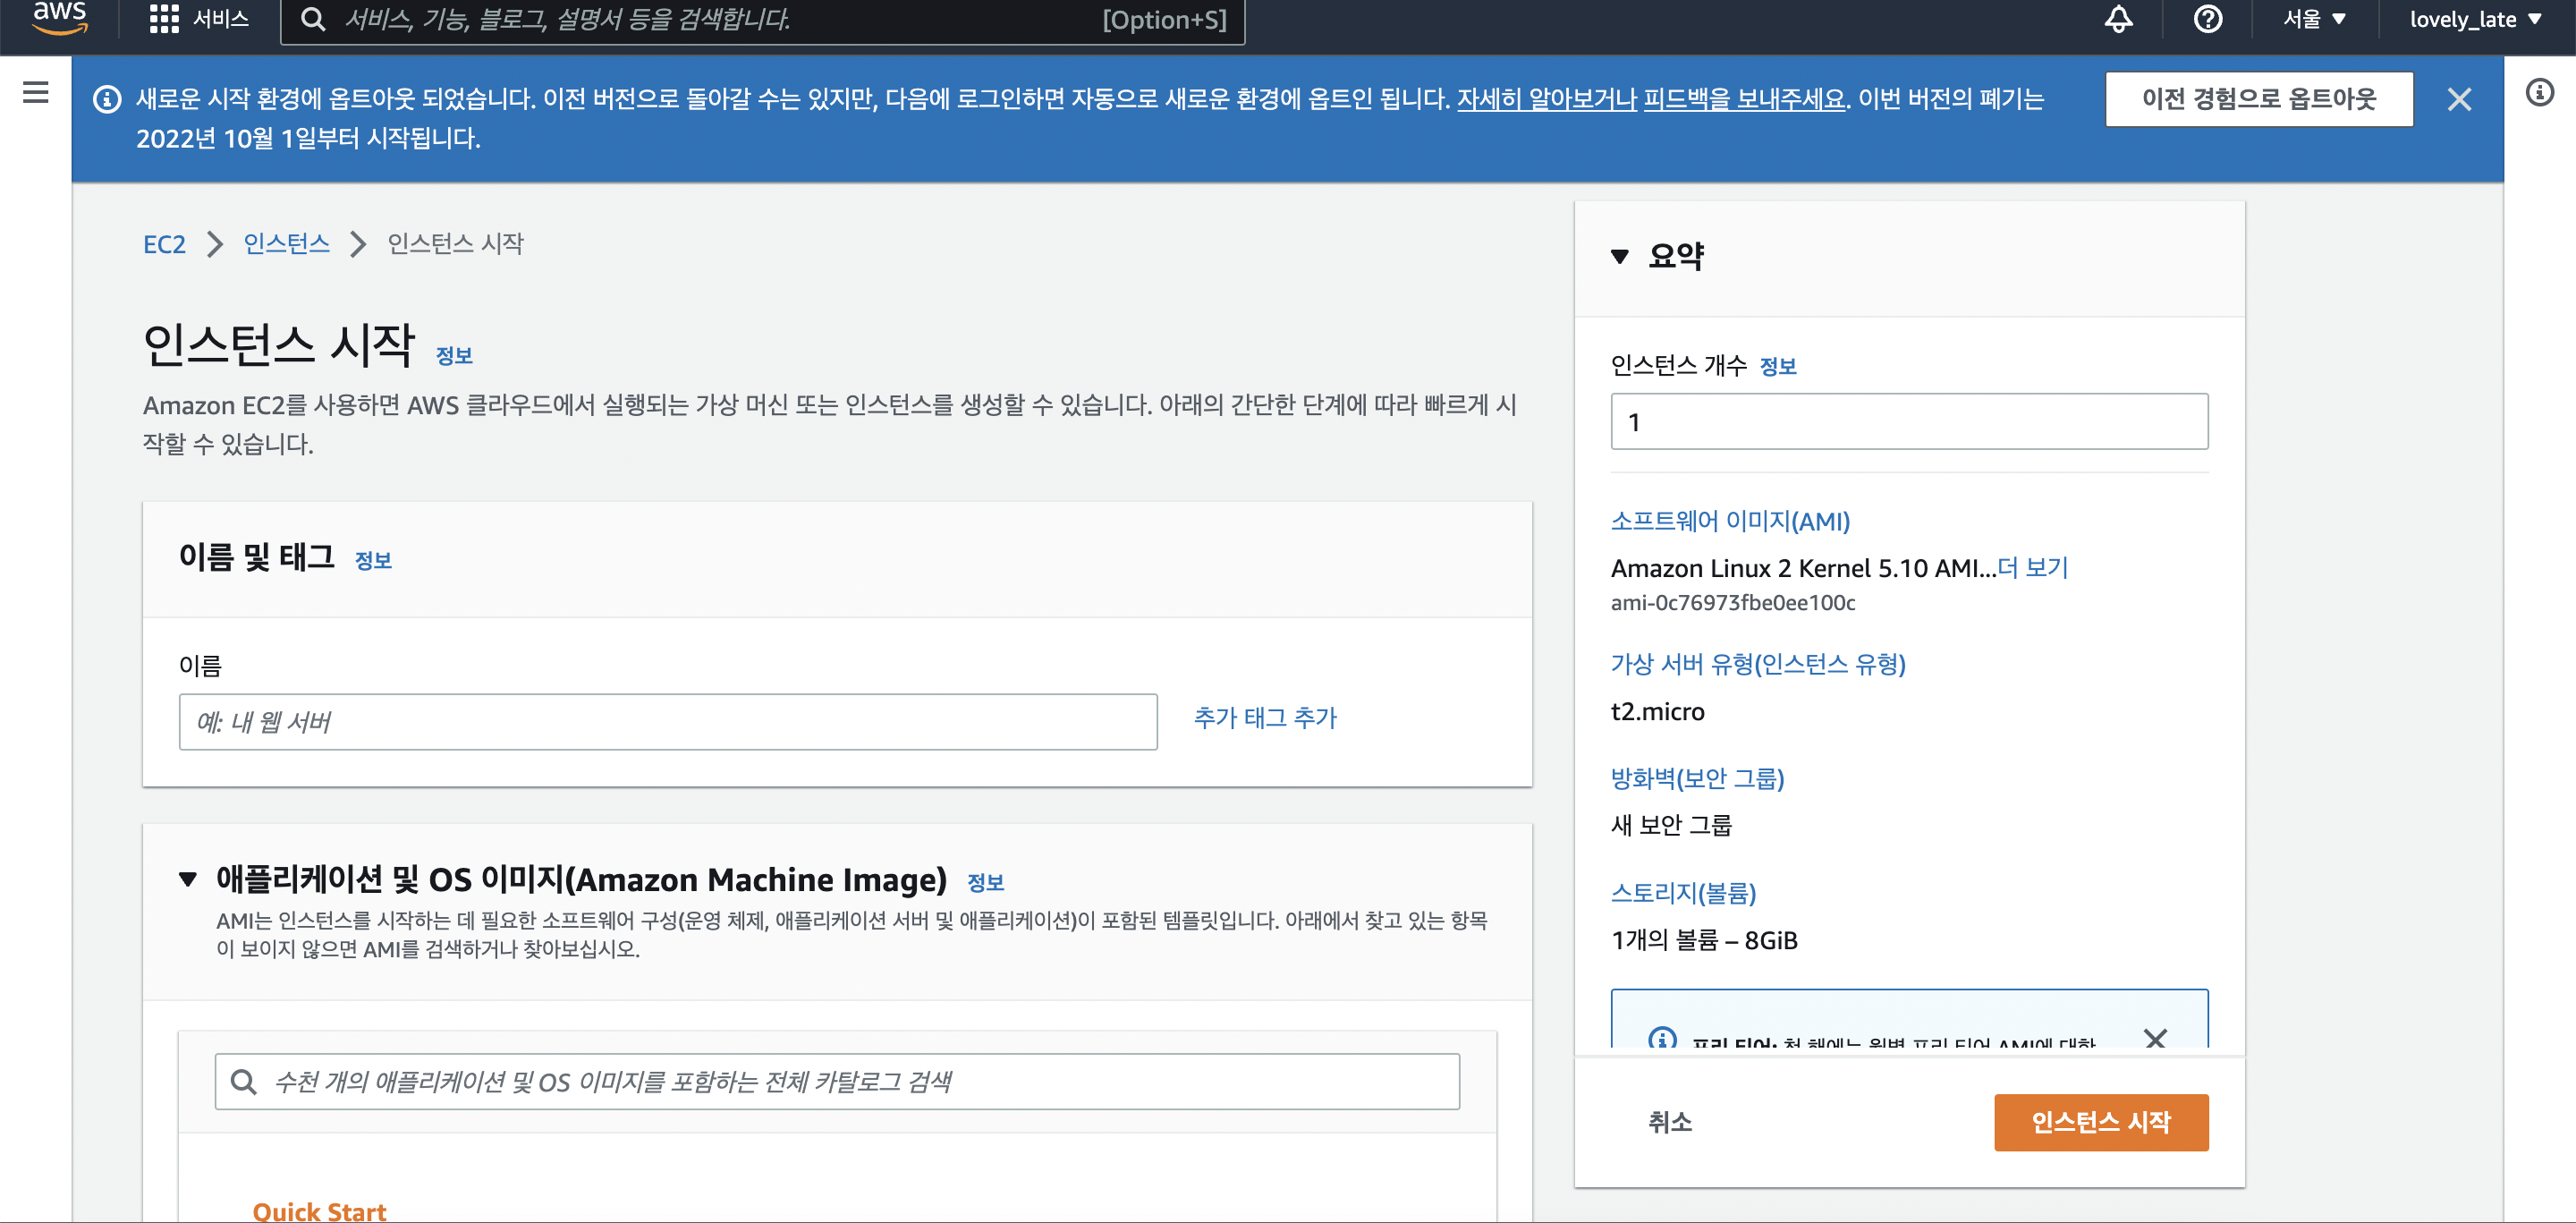Click 1개의 볼륨 – 8GiB text

point(1704,941)
